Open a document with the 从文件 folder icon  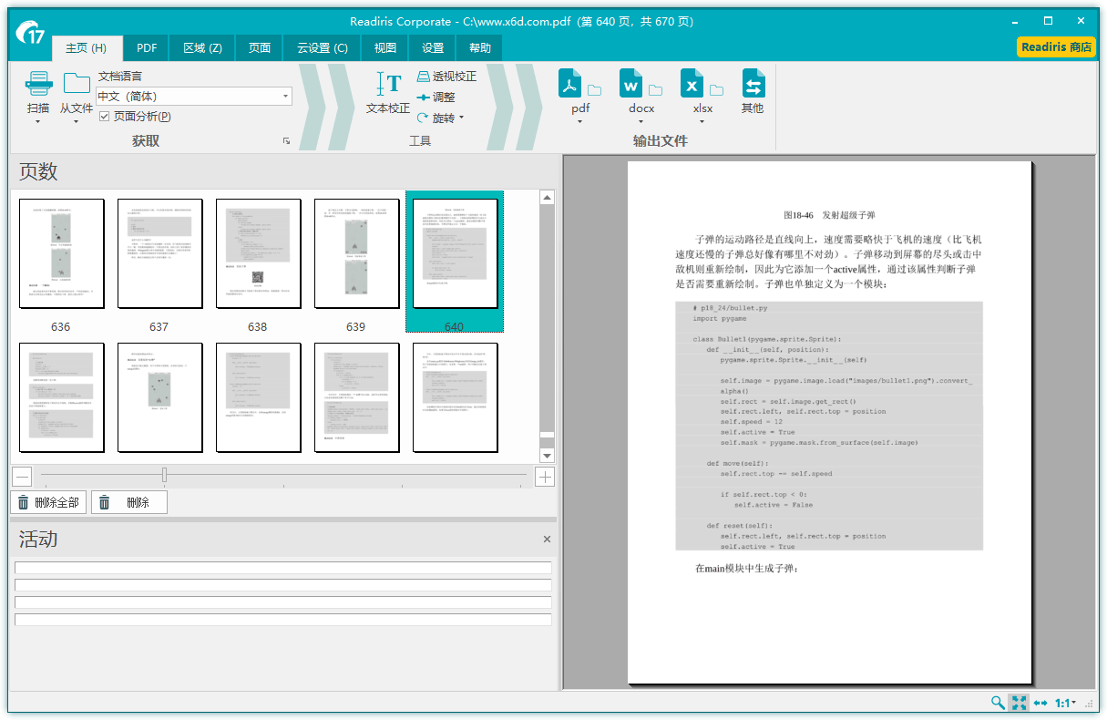(x=77, y=84)
